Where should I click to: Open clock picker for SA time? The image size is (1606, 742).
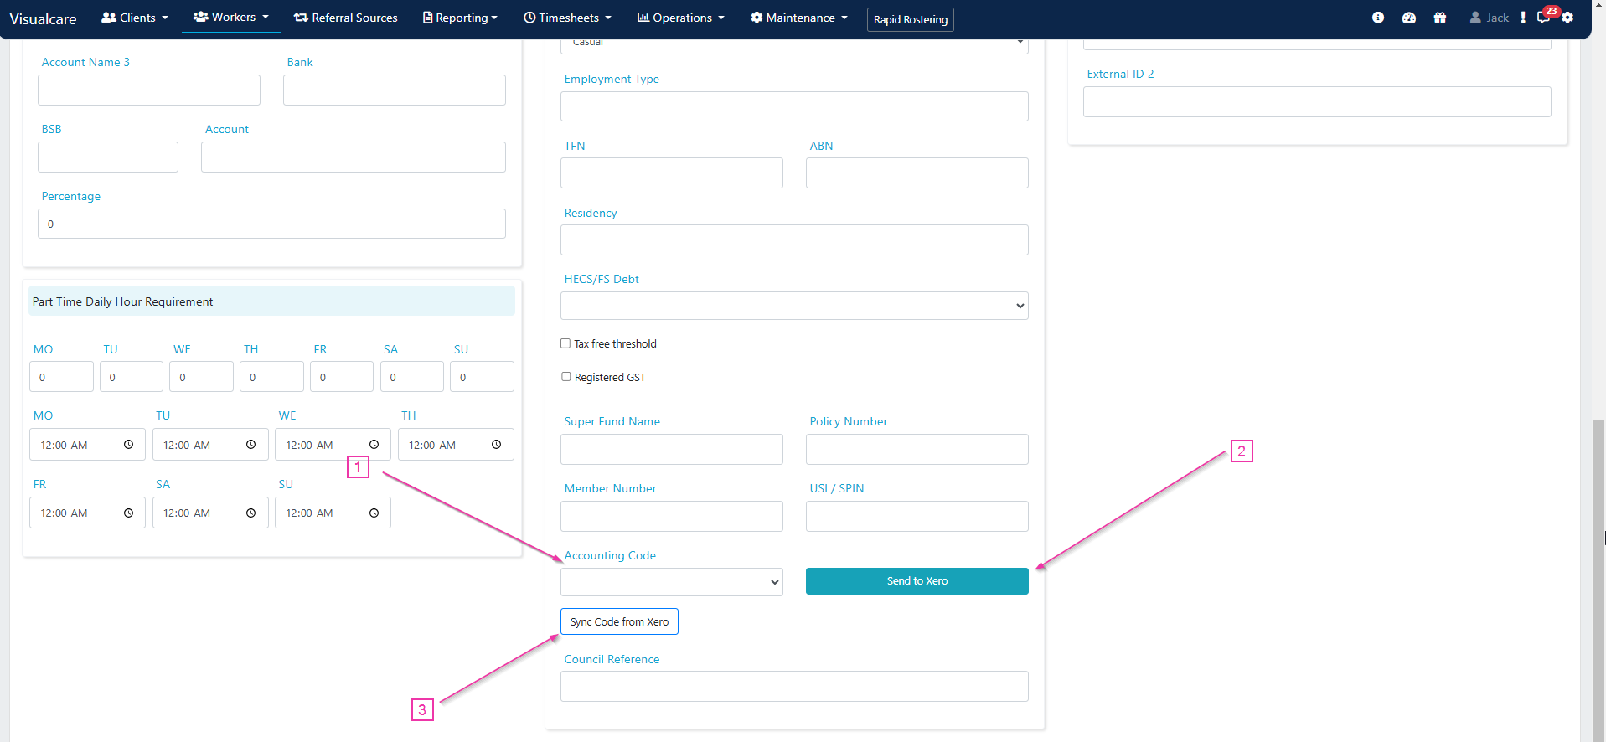(x=250, y=513)
